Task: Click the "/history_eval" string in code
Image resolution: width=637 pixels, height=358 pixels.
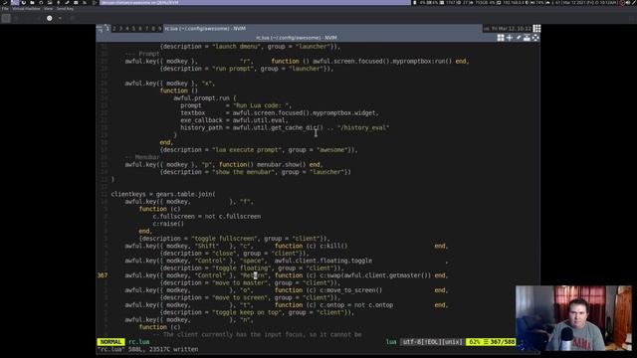Action: pyautogui.click(x=362, y=127)
